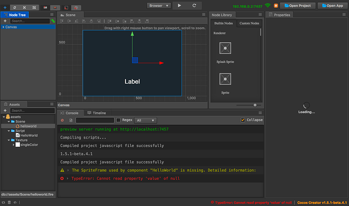Screen dimensions: 349x206
Task: Switch to the Console tab
Action: (69, 113)
